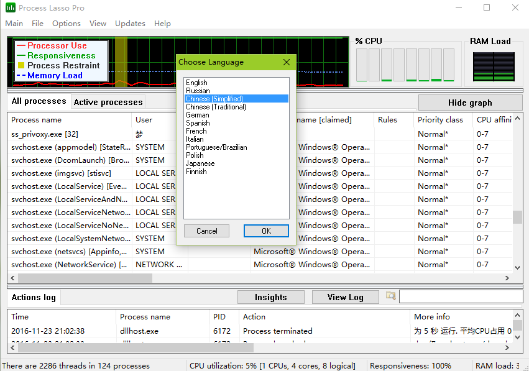Pick English in the language list

196,83
